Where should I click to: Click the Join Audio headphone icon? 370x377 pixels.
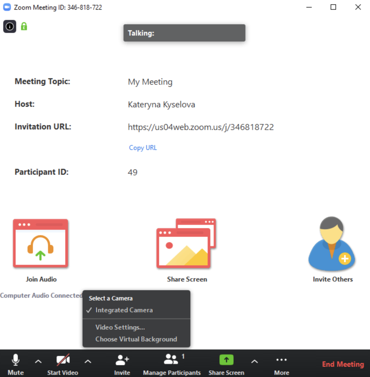click(40, 243)
